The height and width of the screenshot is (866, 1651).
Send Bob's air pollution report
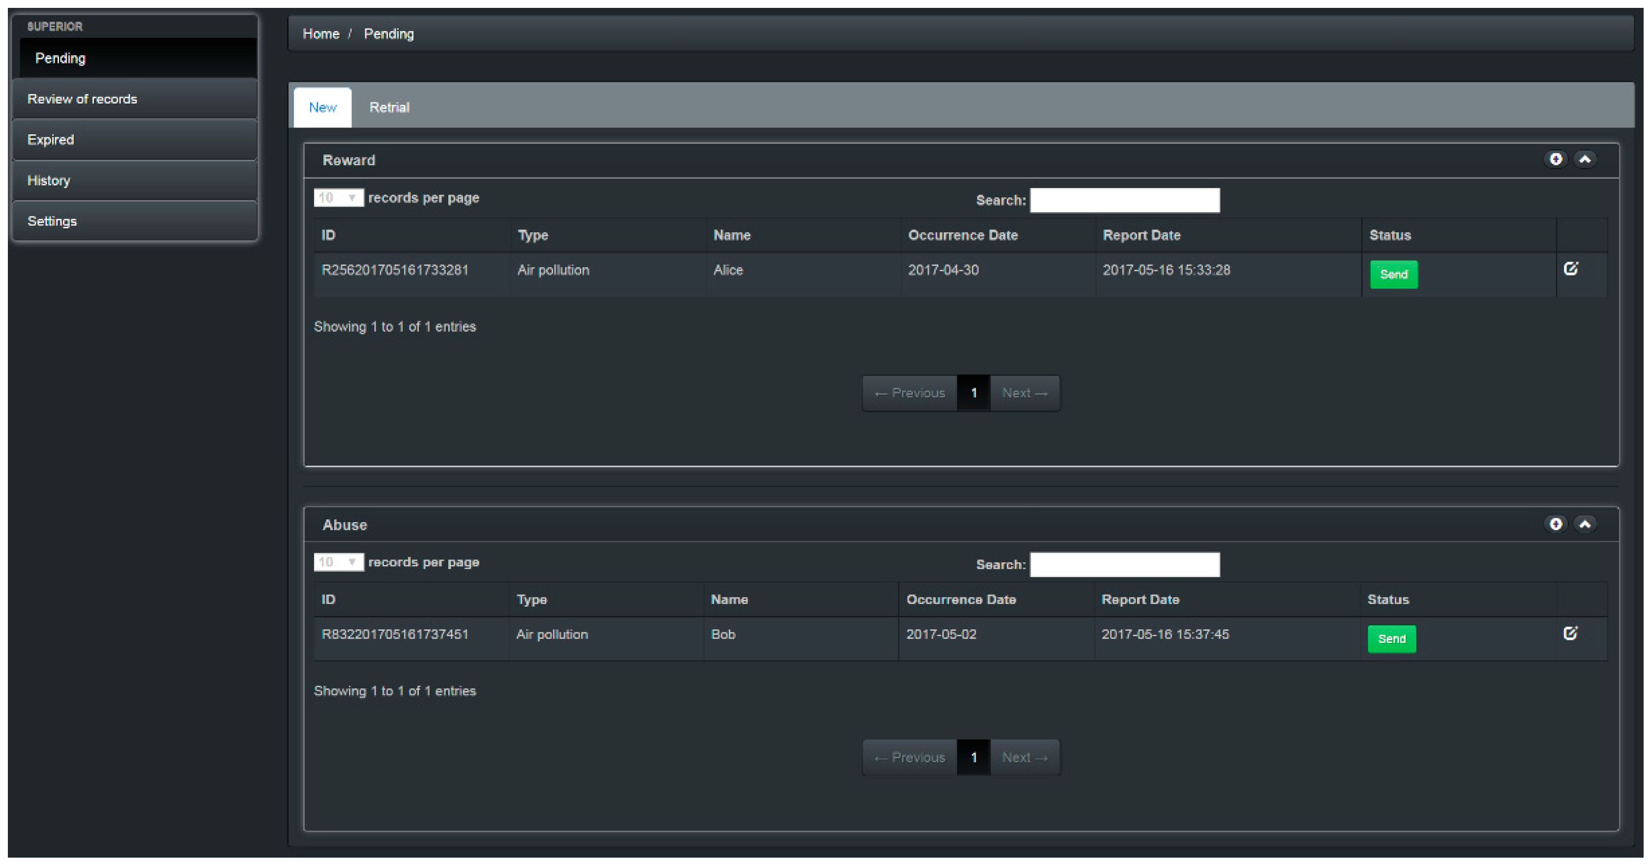click(1392, 639)
